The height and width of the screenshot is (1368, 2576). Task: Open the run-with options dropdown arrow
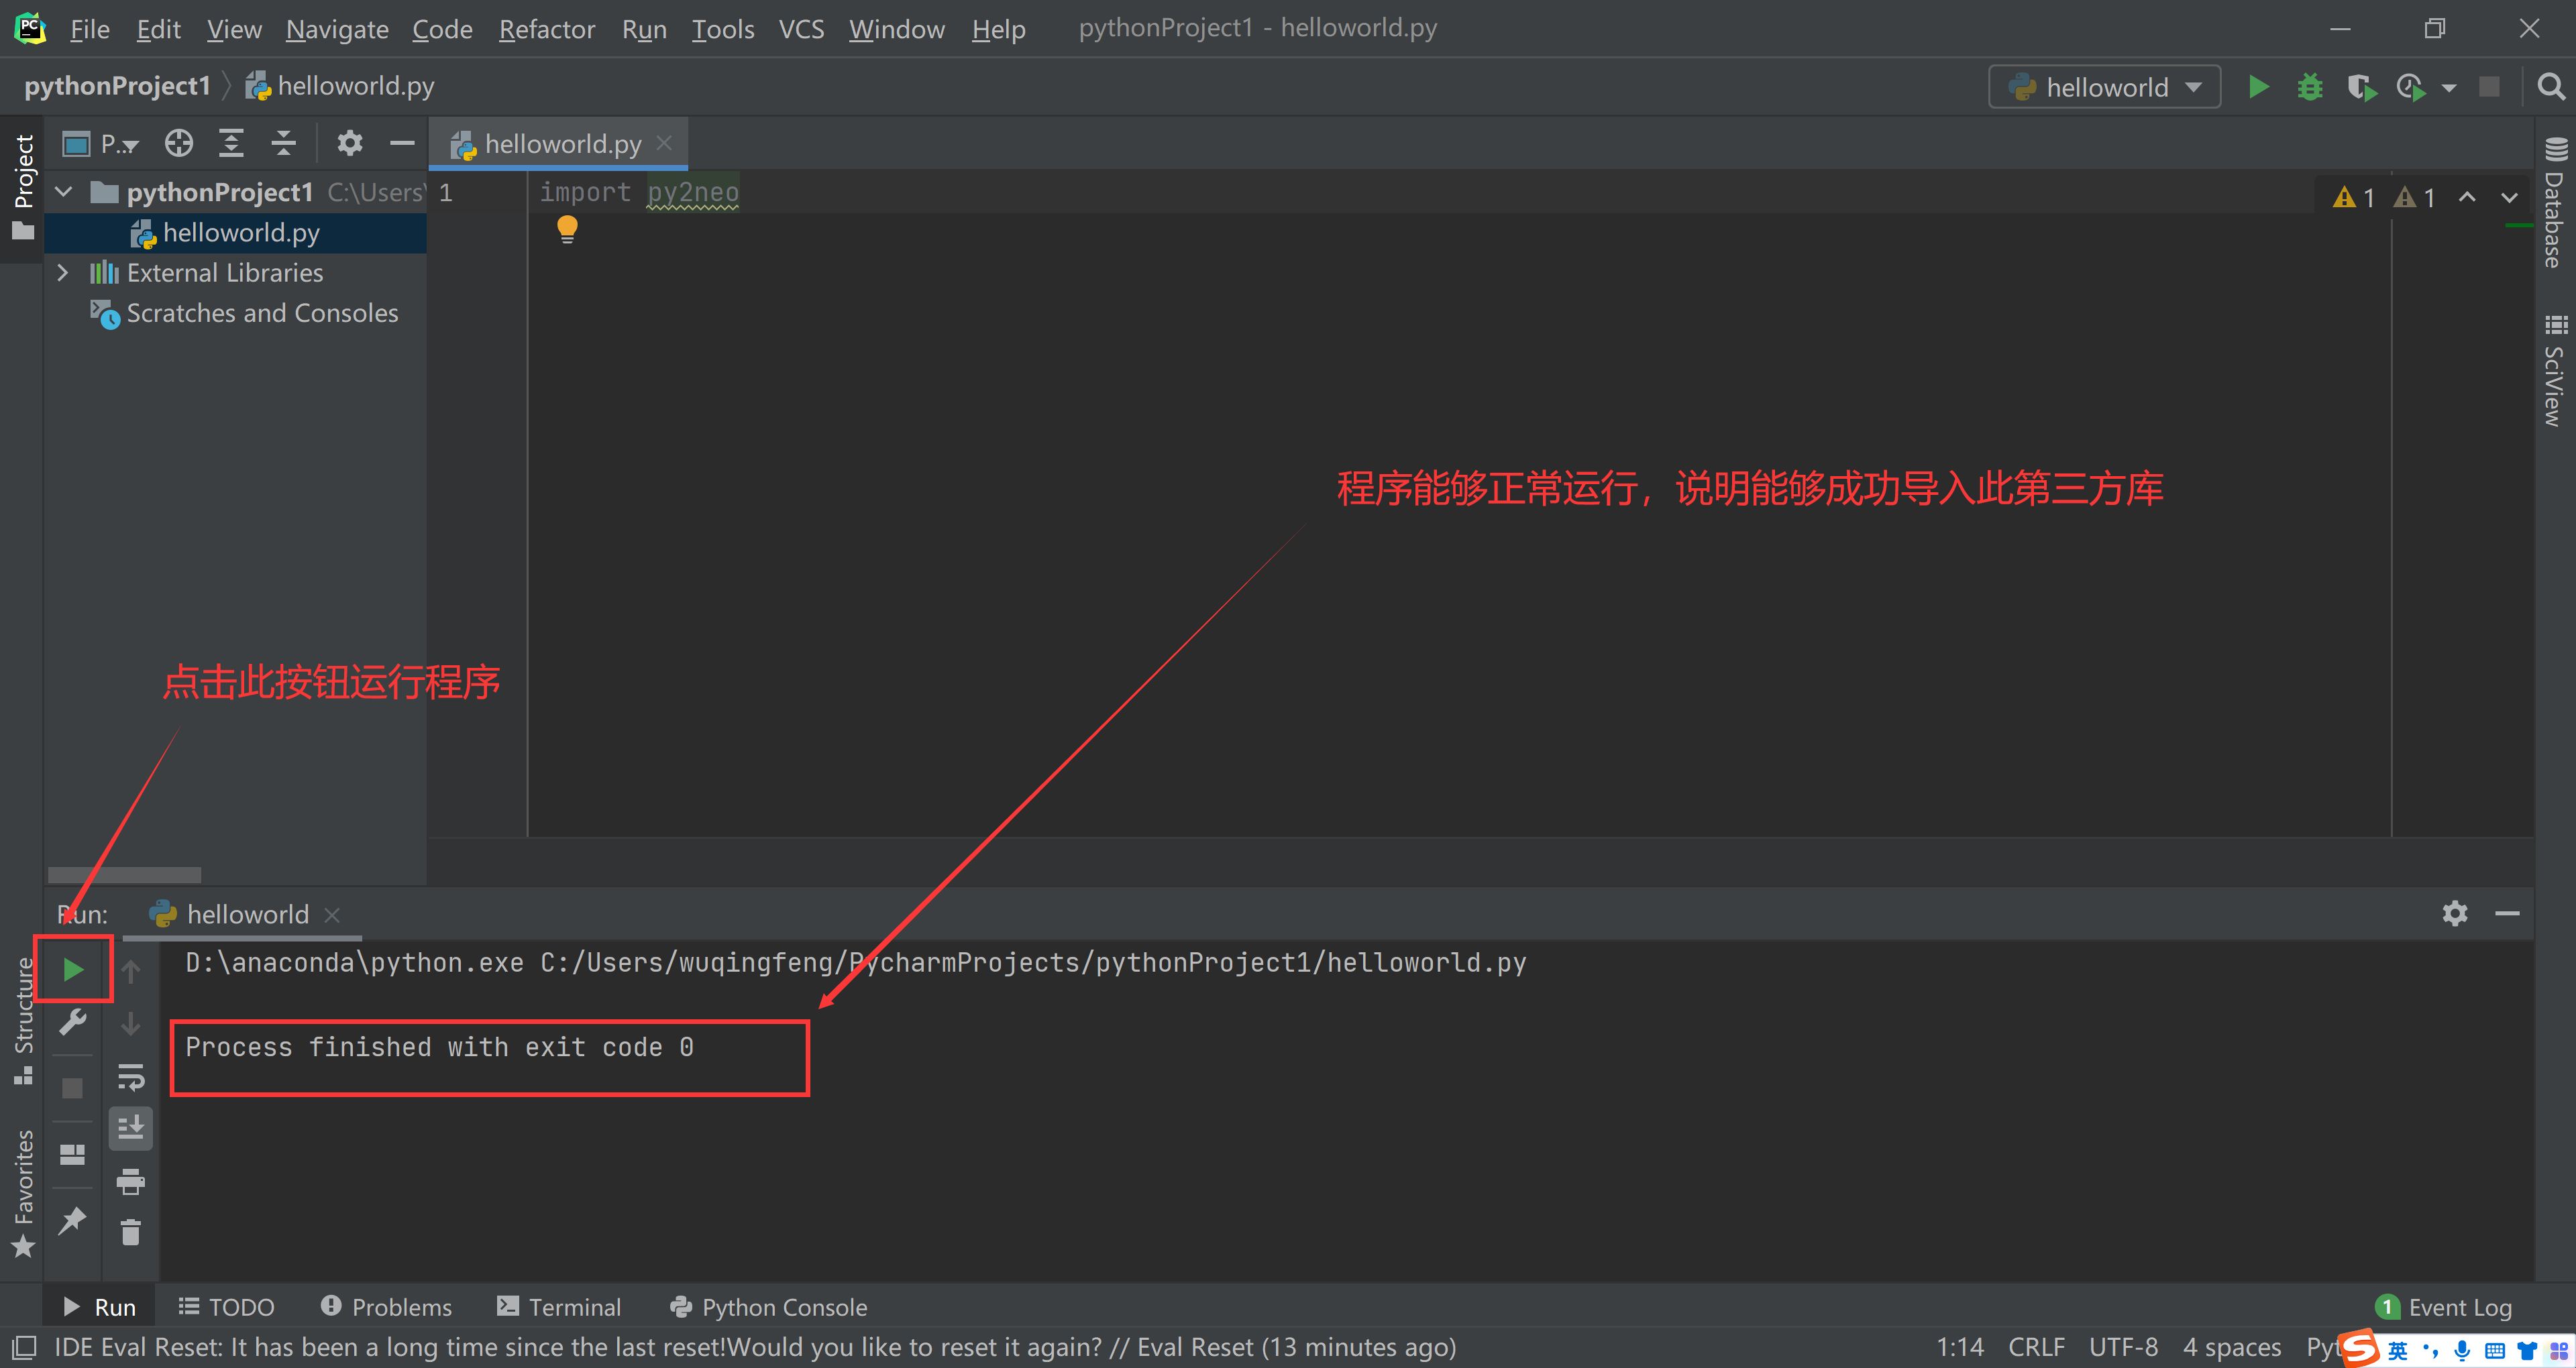(2448, 88)
